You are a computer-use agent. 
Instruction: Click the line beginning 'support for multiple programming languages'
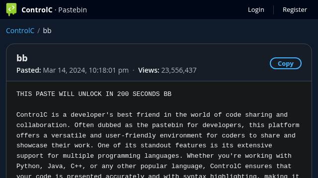[154, 156]
